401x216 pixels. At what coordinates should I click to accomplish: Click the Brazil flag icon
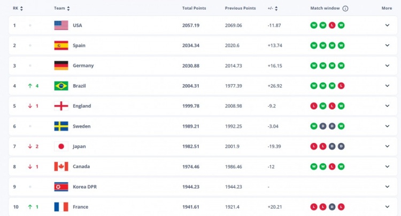61,86
